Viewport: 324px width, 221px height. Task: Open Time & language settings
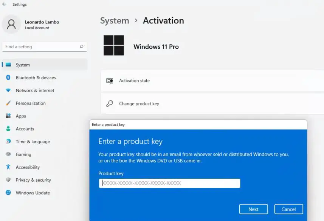(x=8, y=142)
